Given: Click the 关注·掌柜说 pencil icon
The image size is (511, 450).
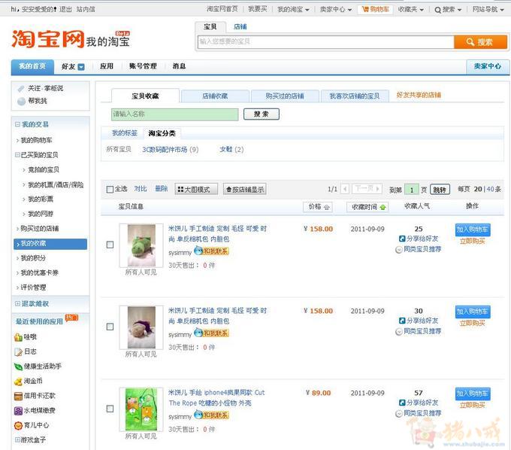Looking at the screenshot, I should [x=21, y=89].
